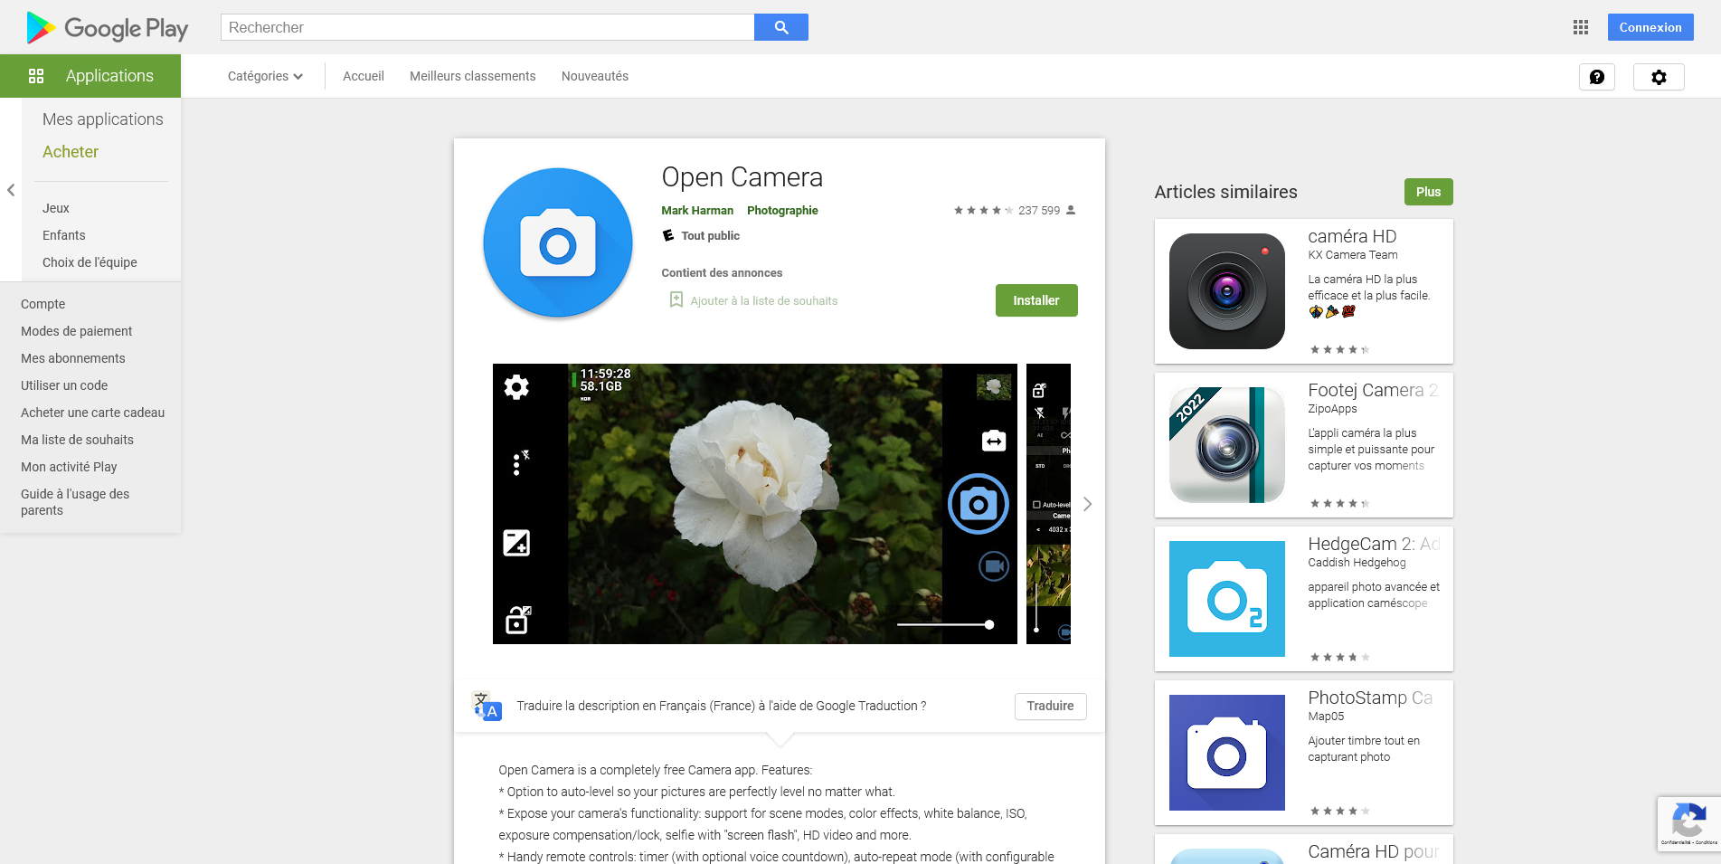Open the Nouveautés tab
The image size is (1721, 864).
click(595, 76)
